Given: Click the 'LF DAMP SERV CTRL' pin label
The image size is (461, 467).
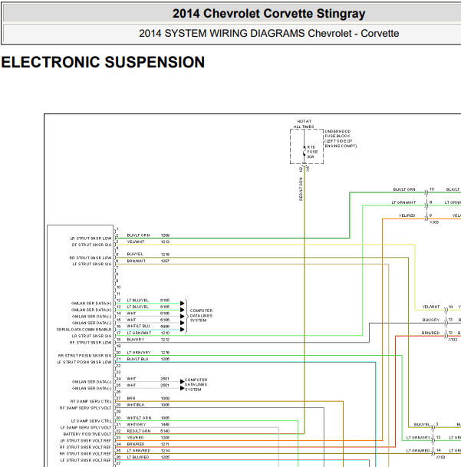Looking at the screenshot, I should click(x=91, y=421).
